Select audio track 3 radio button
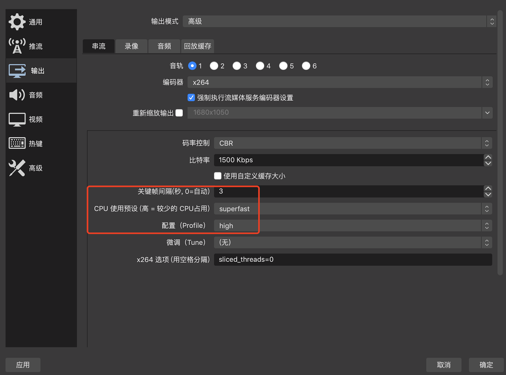This screenshot has width=506, height=375. click(x=237, y=66)
